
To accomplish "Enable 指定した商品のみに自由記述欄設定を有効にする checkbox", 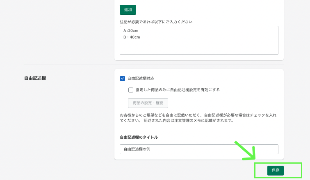I will click(131, 90).
